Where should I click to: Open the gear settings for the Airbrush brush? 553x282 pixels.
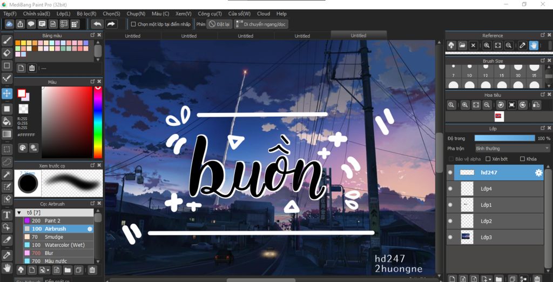[x=90, y=229]
